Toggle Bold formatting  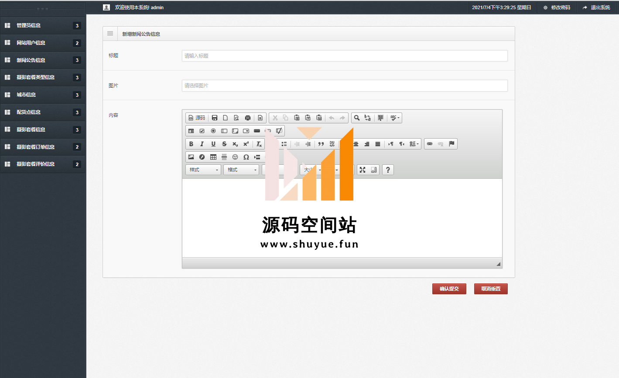click(x=191, y=144)
